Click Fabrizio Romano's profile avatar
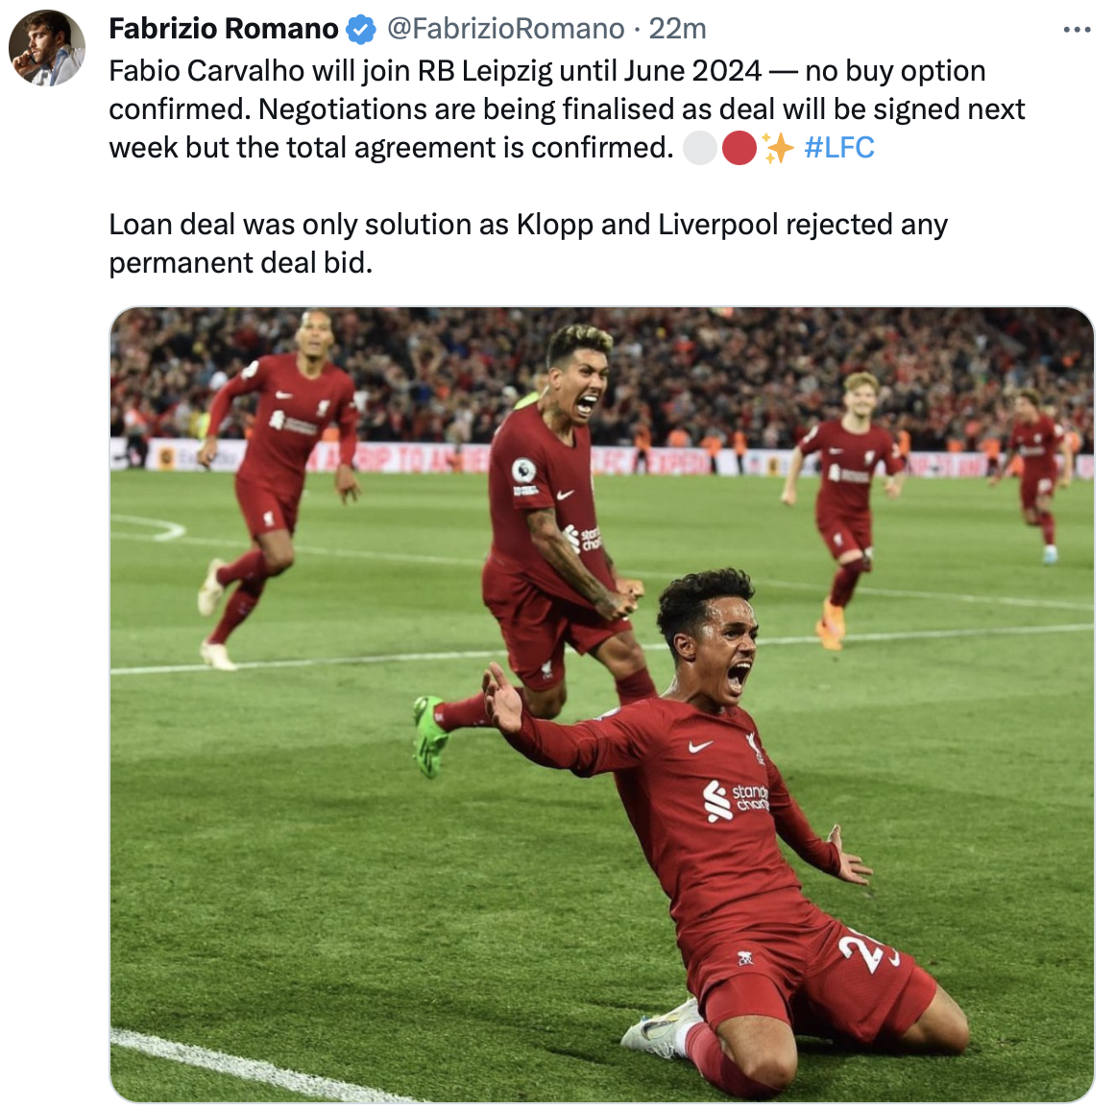This screenshot has width=1115, height=1108. tap(47, 48)
